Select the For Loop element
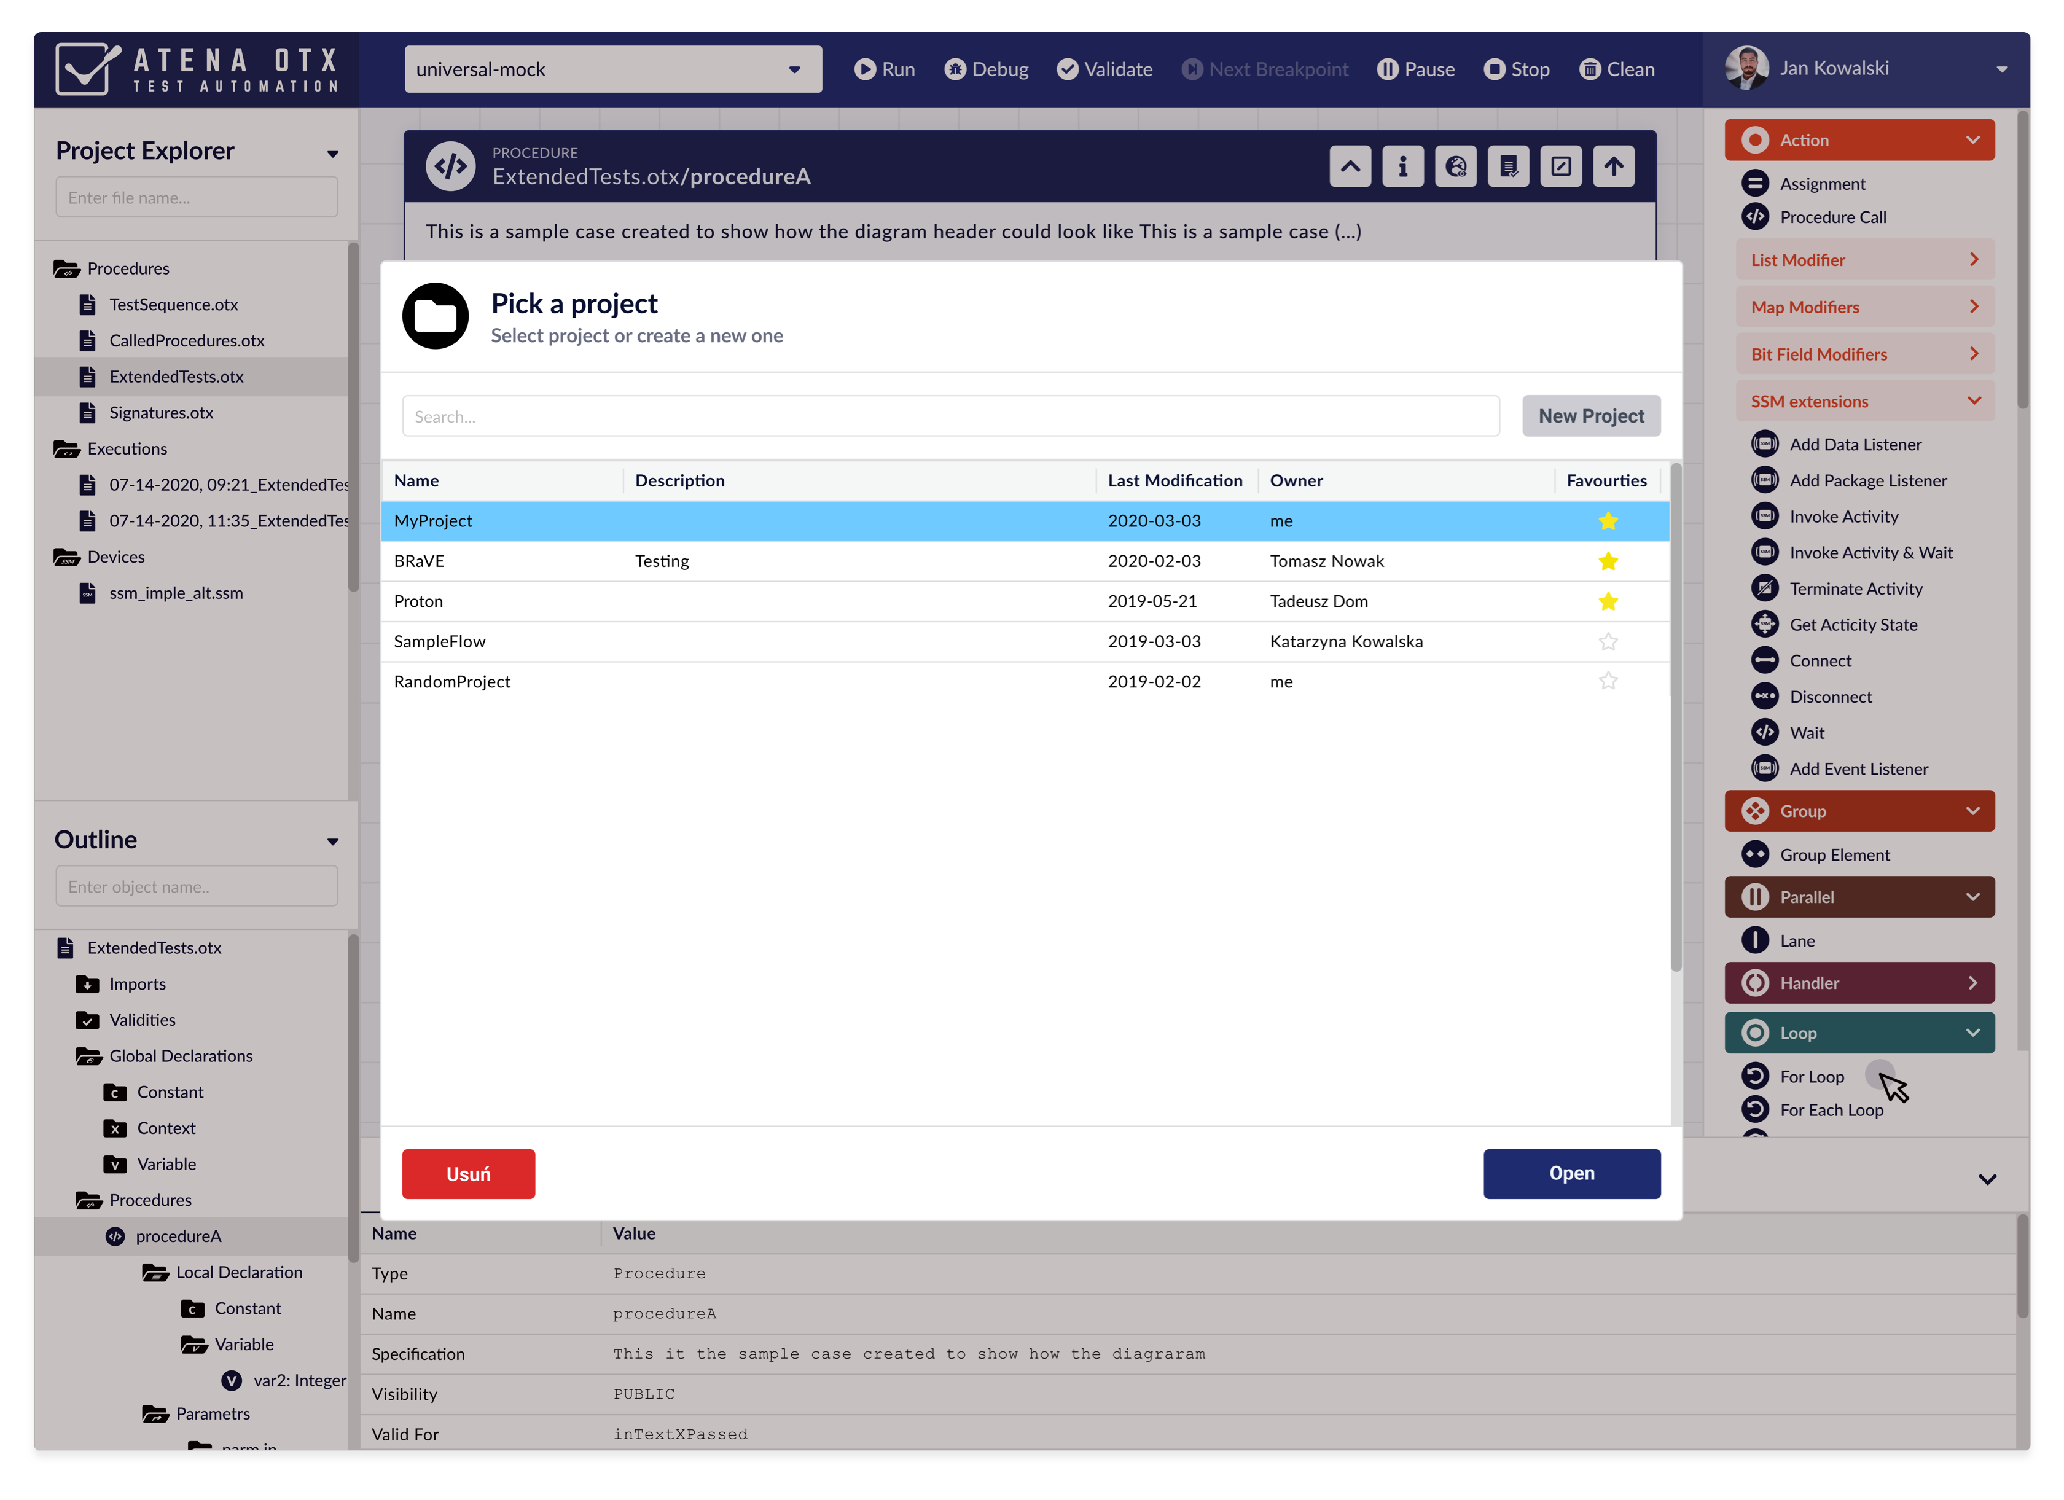Image resolution: width=2064 pixels, height=1500 pixels. 1794,1076
